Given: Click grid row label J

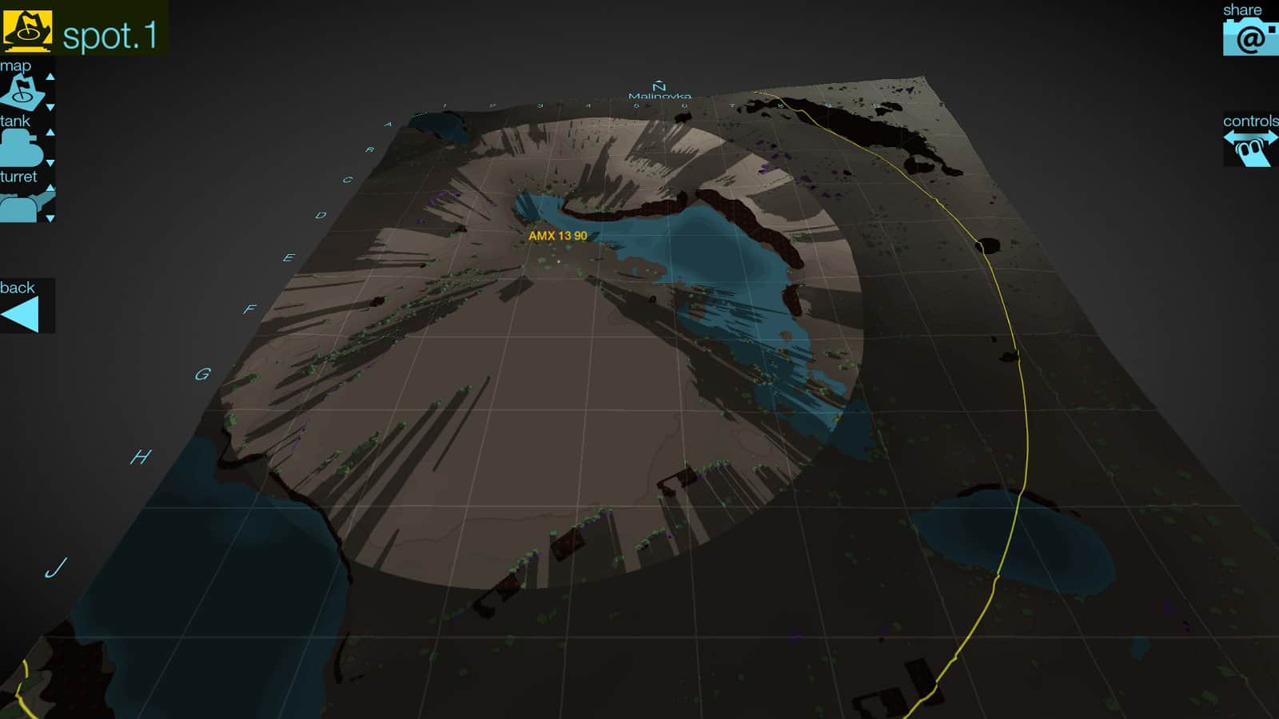Looking at the screenshot, I should point(55,568).
